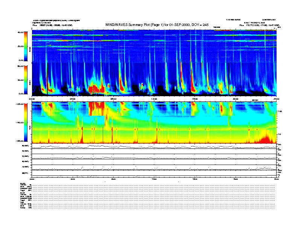
Task: Click the RAD1 settings header in the footer
Action: pyautogui.click(x=23, y=193)
